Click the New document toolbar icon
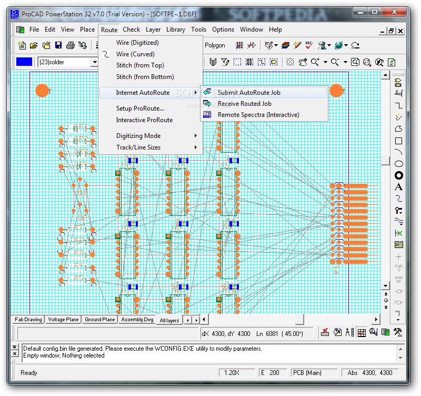The image size is (421, 396). [22, 45]
